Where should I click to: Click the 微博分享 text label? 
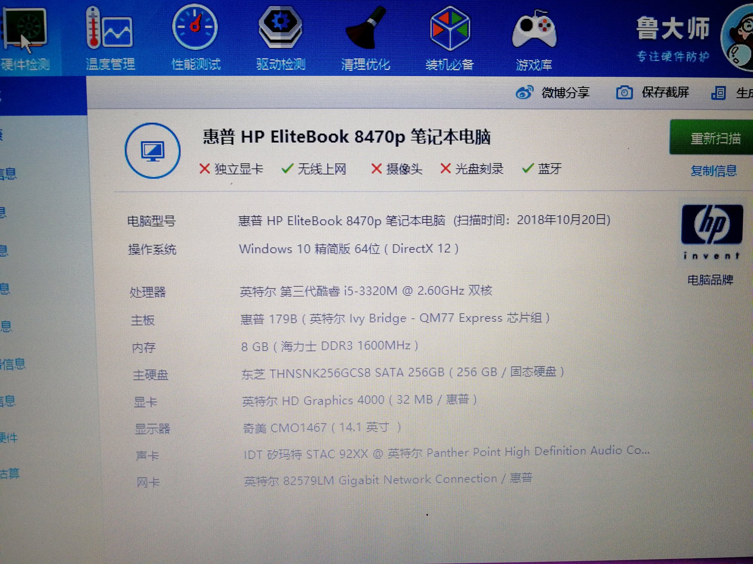point(565,92)
